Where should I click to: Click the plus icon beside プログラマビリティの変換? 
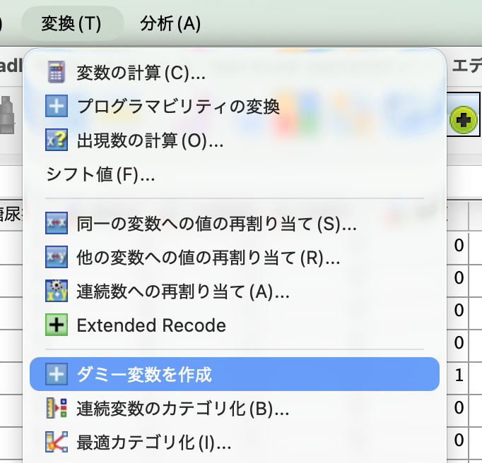[57, 106]
